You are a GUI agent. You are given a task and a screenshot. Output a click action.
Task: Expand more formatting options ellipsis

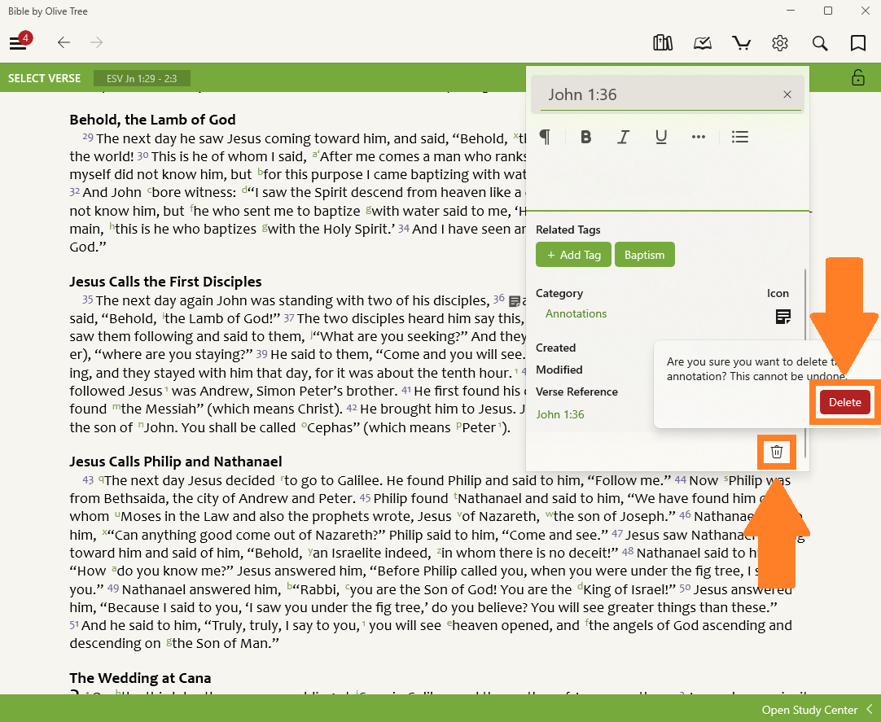tap(699, 137)
